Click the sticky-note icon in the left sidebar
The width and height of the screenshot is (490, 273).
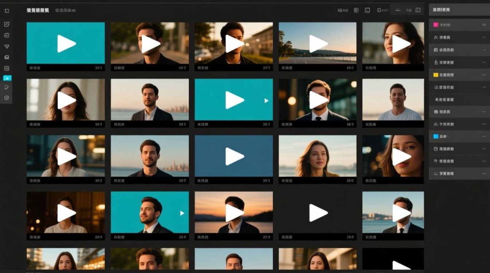coord(7,24)
